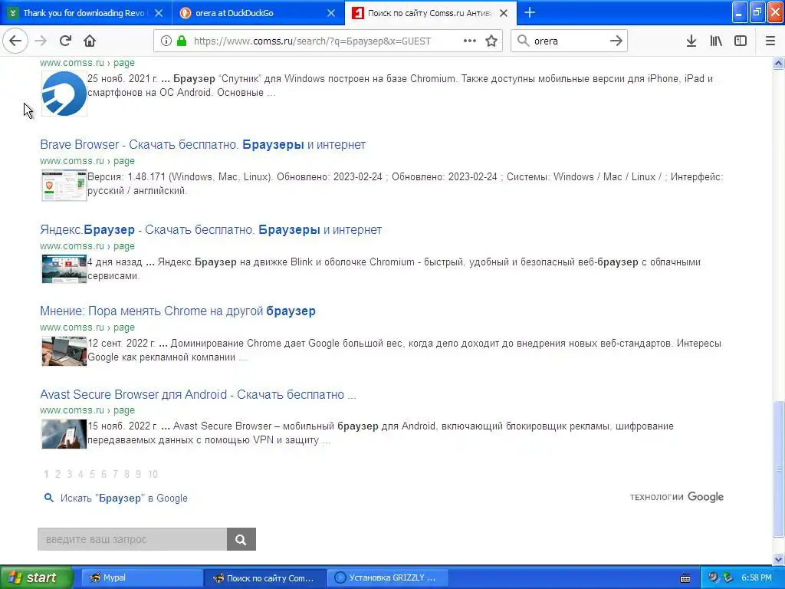Toggle the sidebar view

click(741, 41)
